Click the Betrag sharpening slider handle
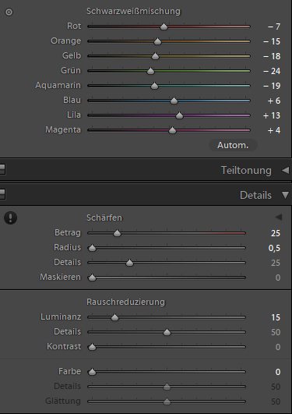 coord(117,233)
